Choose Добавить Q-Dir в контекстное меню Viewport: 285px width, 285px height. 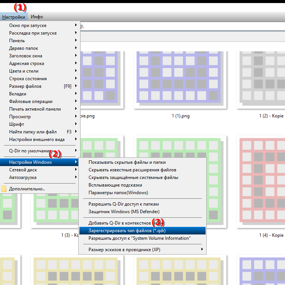(x=142, y=223)
